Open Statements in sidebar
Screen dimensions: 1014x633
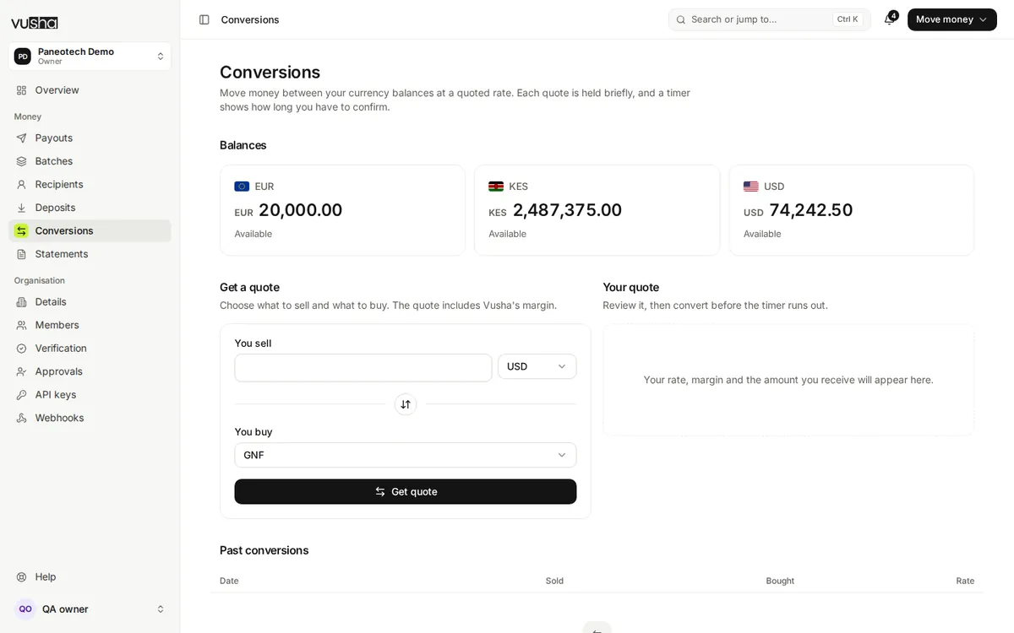click(90, 254)
